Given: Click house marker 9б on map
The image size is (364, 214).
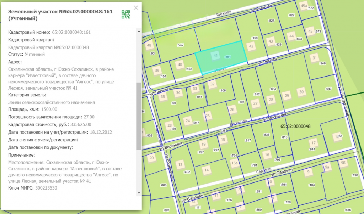Looking at the screenshot, I should pyautogui.click(x=343, y=163).
